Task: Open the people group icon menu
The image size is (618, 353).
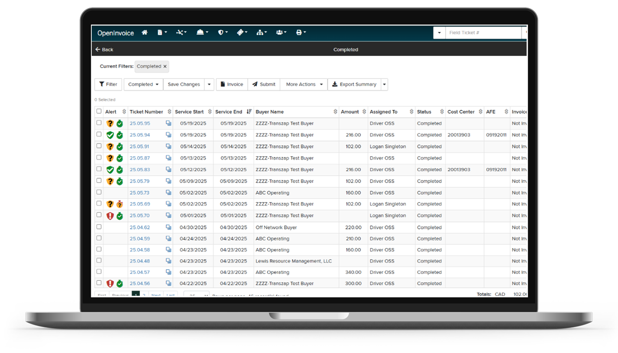Action: 281,32
